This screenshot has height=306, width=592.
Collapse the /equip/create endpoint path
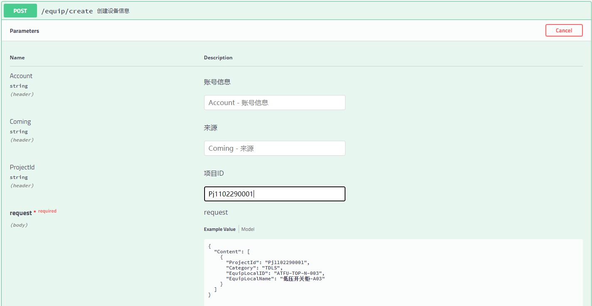pyautogui.click(x=67, y=11)
